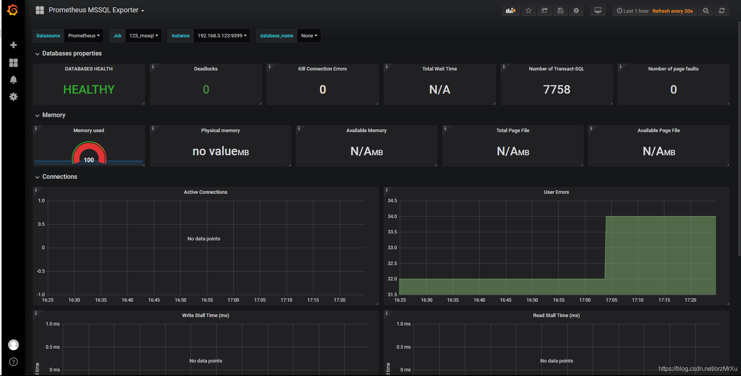
Task: Click info icon on User Errors panel
Action: tap(387, 190)
